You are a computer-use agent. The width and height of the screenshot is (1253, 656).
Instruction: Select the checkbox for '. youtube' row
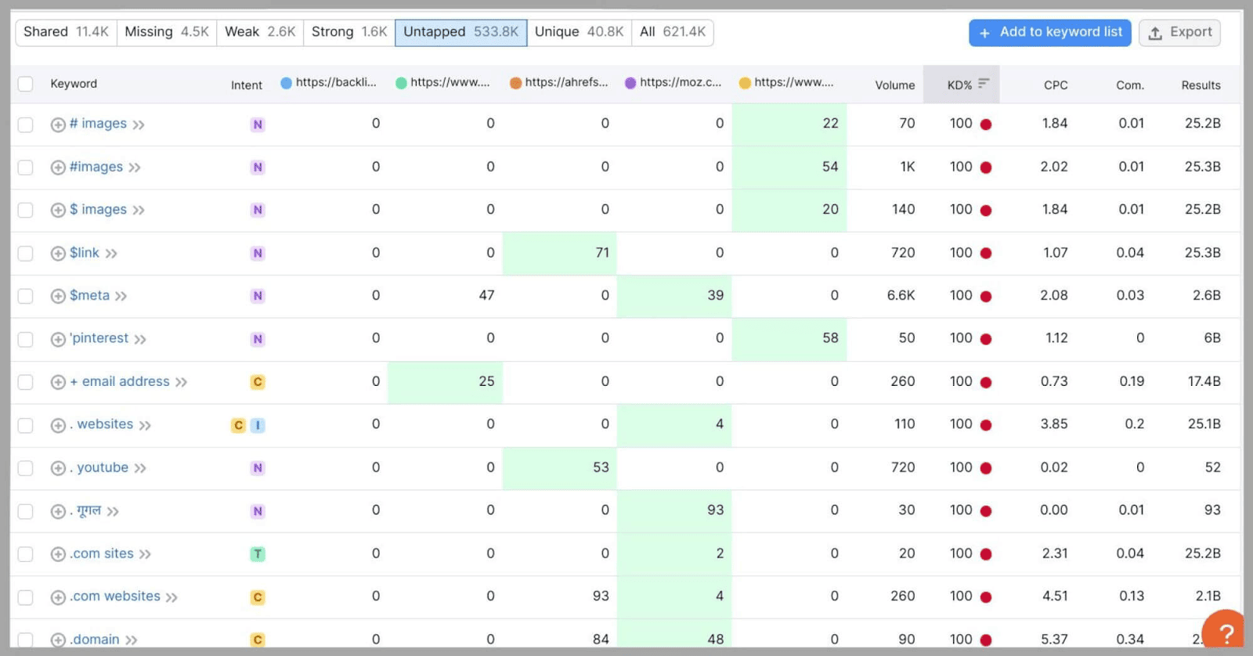(26, 468)
